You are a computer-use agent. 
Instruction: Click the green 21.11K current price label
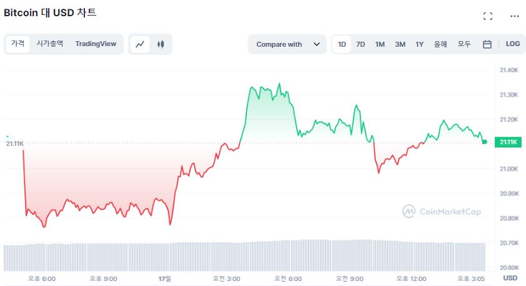(x=509, y=143)
